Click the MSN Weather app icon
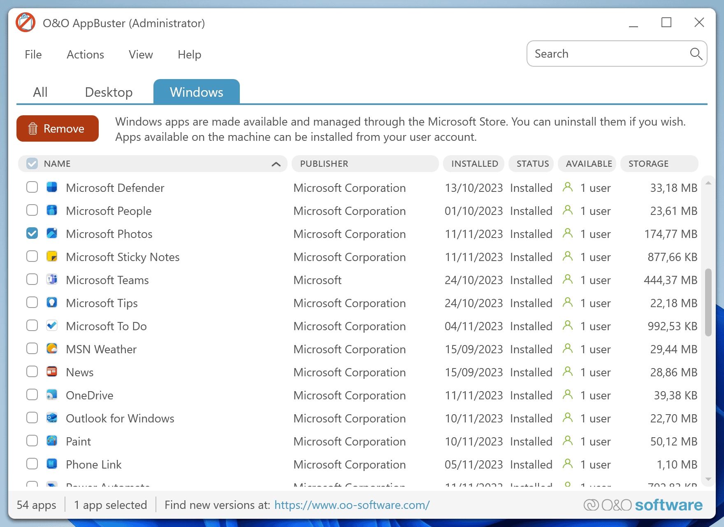 pos(52,349)
